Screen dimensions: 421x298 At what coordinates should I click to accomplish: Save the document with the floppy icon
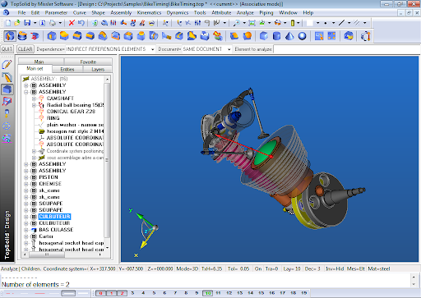tap(27, 23)
